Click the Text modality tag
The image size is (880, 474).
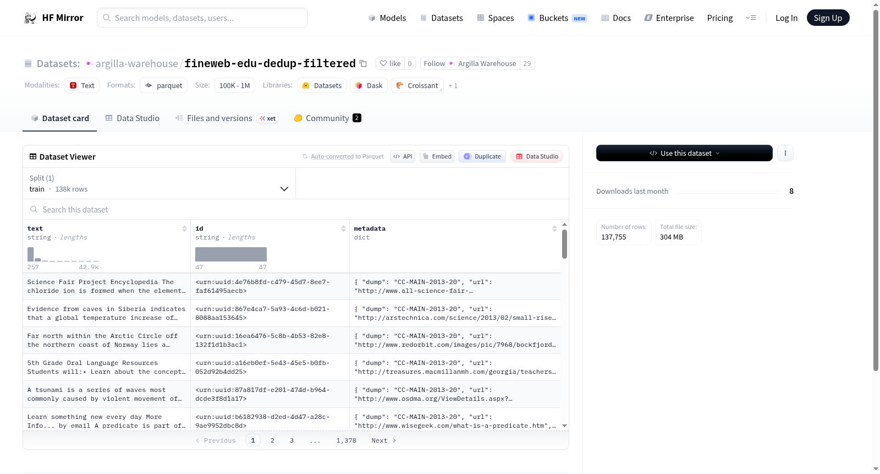(x=82, y=85)
